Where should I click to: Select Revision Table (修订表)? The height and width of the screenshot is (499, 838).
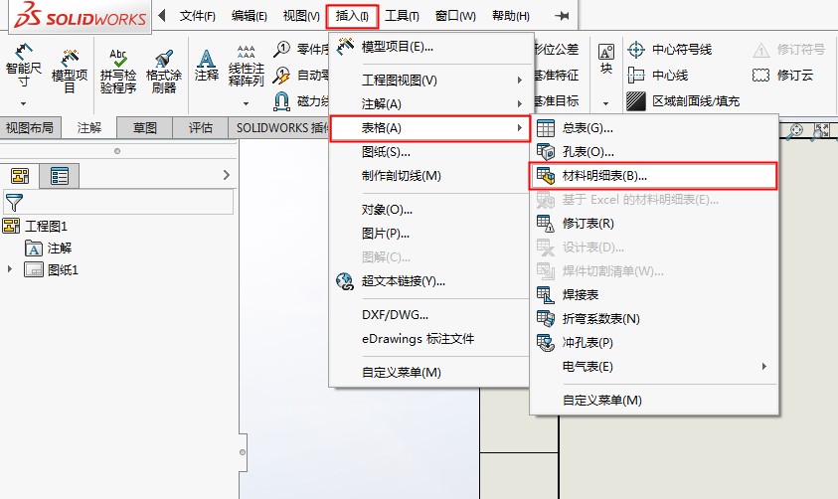[653, 224]
